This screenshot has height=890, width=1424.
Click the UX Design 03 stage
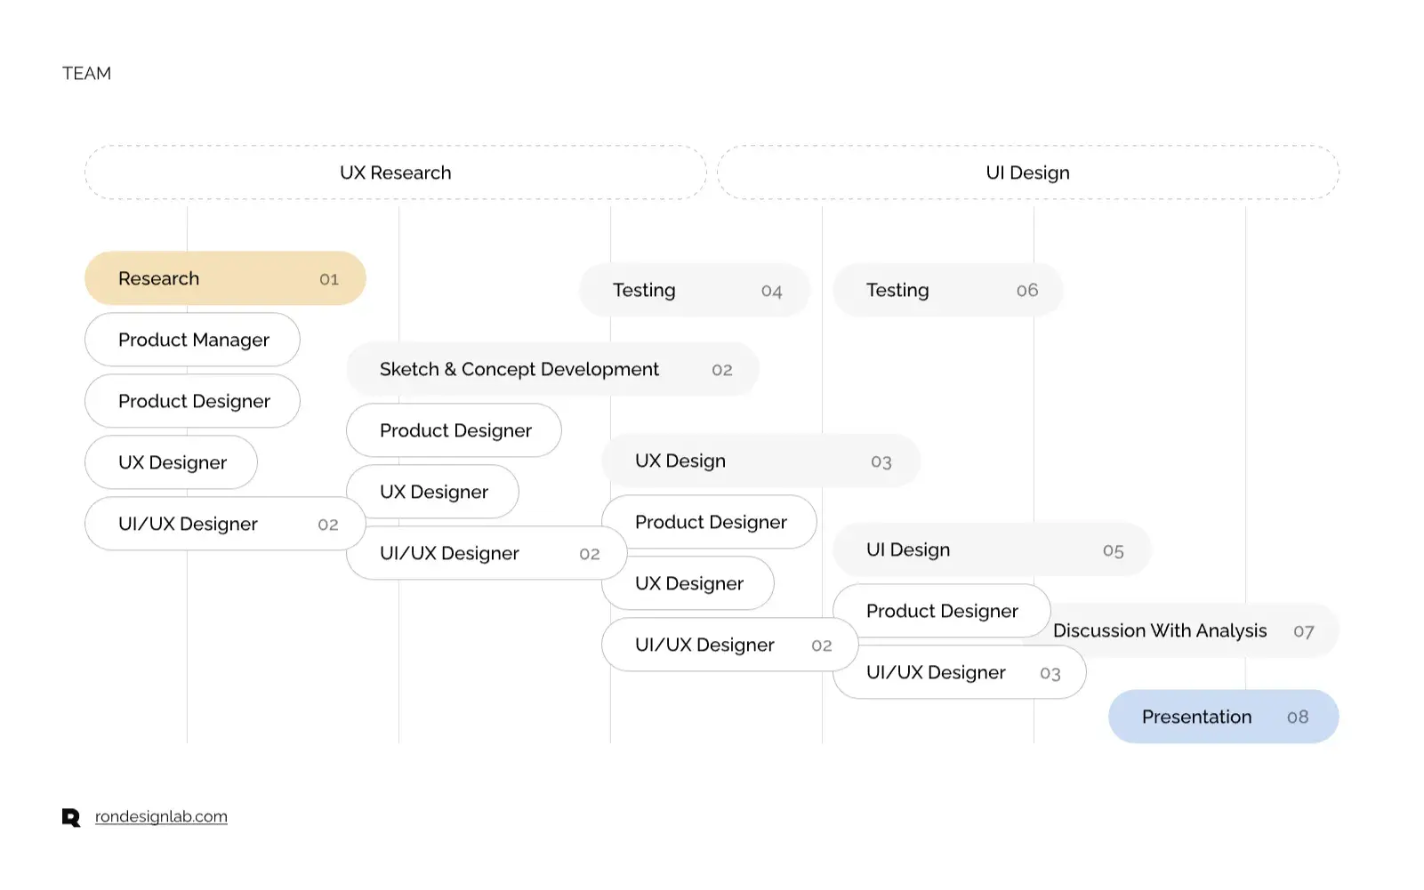[x=761, y=461]
